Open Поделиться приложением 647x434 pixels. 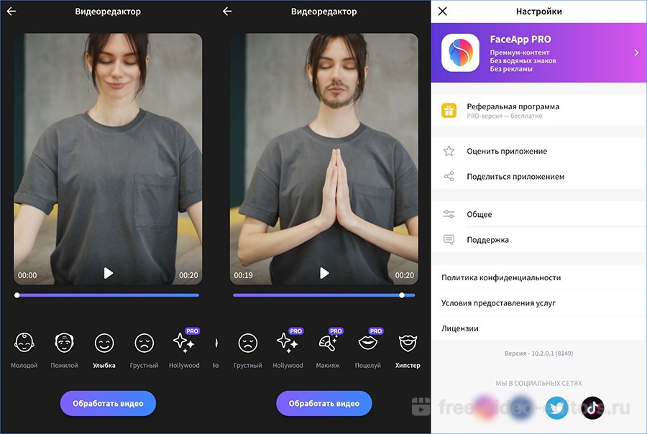tap(539, 177)
